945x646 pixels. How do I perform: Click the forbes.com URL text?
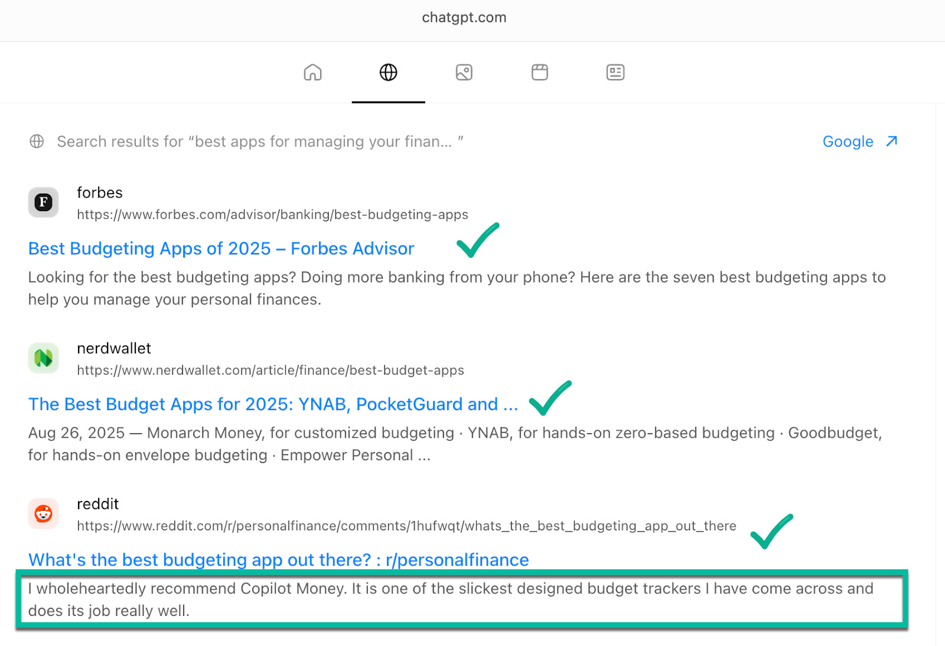pos(272,215)
